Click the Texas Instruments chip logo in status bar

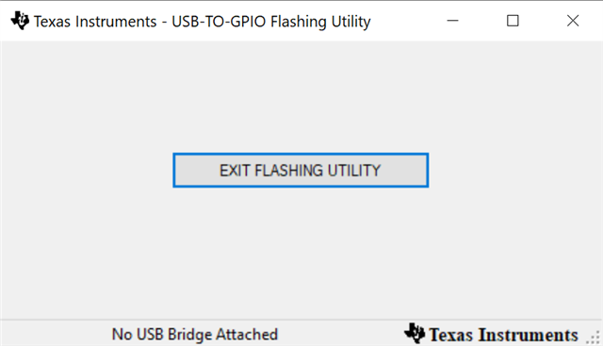pyautogui.click(x=415, y=334)
